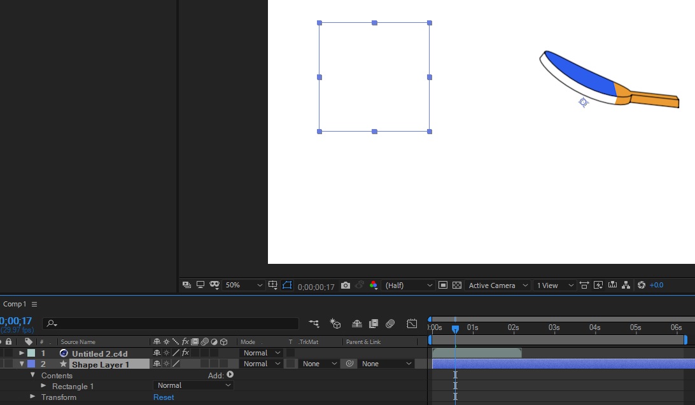The height and width of the screenshot is (405, 695).
Task: Click the Draft 3D cube icon
Action: [335, 324]
